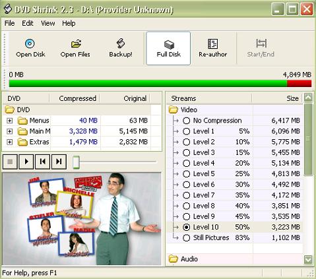Select the Extras folder icon

(x=22, y=142)
